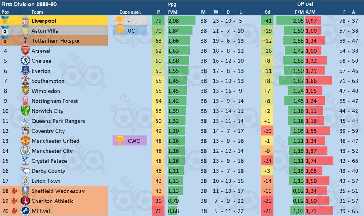Image resolution: width=364 pixels, height=216 pixels.
Task: Select the Norwich City canary crest
Action: click(25, 111)
